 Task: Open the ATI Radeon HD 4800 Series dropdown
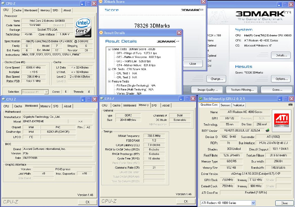[253, 203]
